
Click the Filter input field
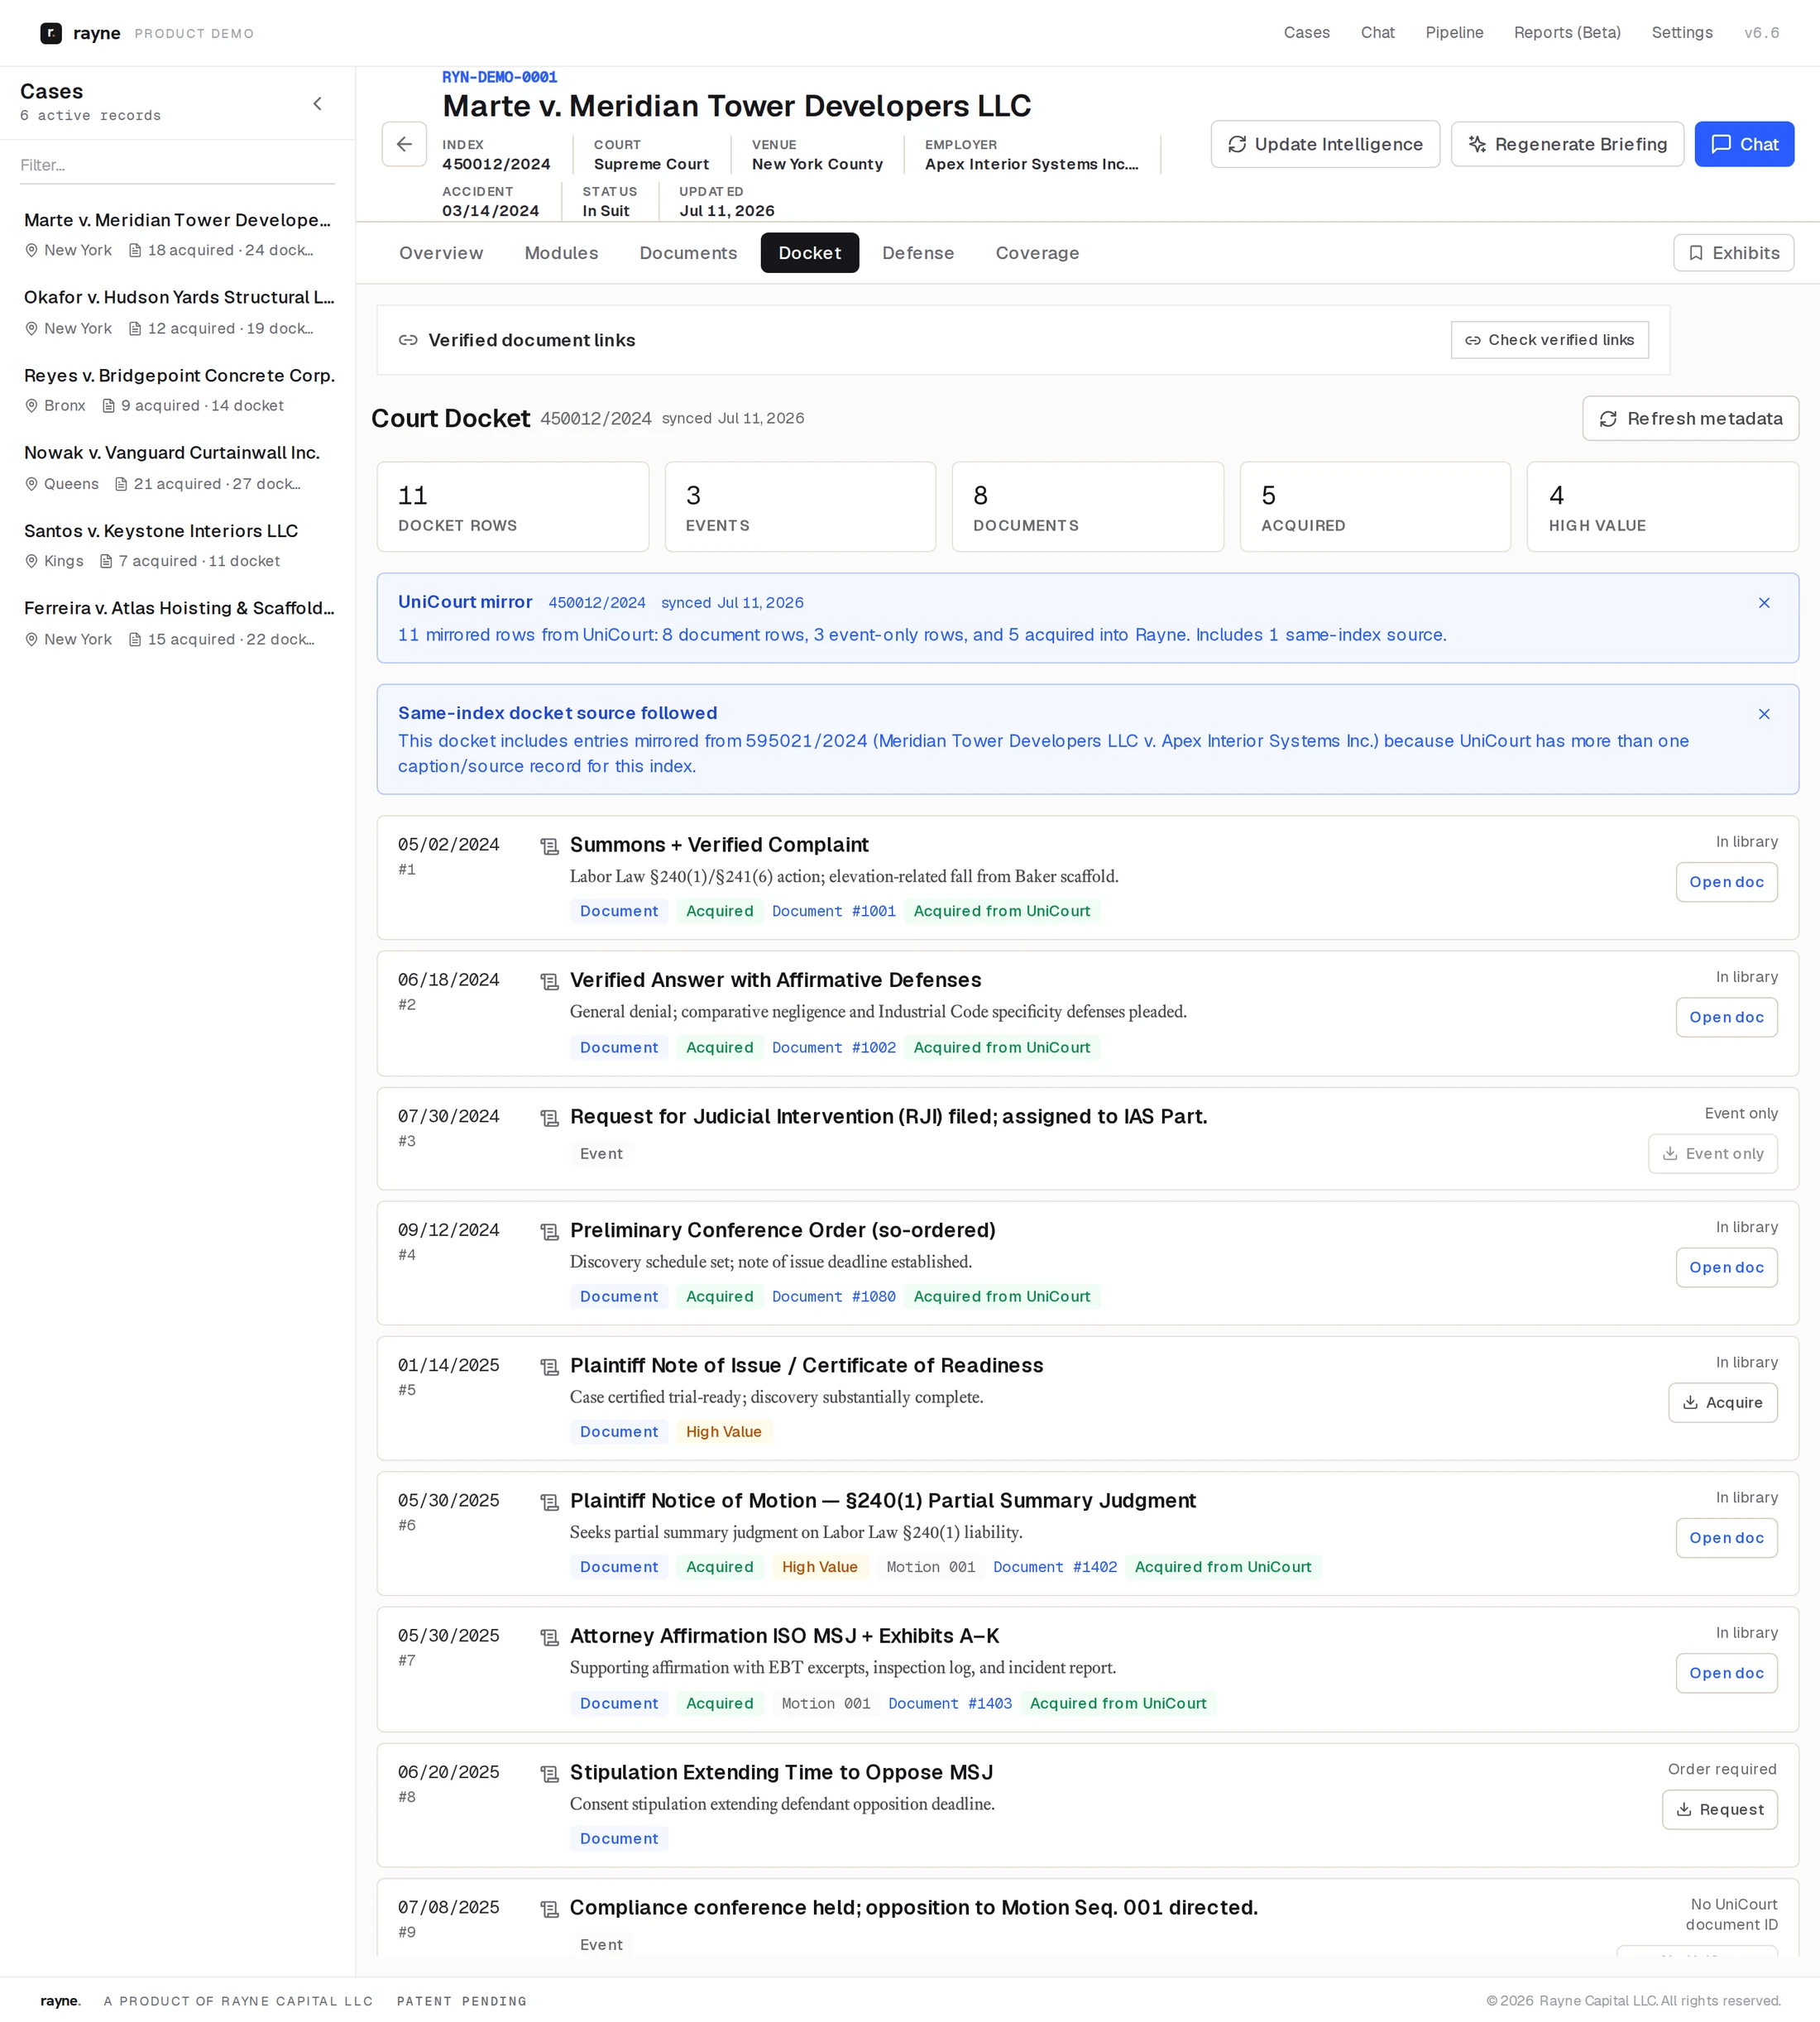click(x=177, y=165)
